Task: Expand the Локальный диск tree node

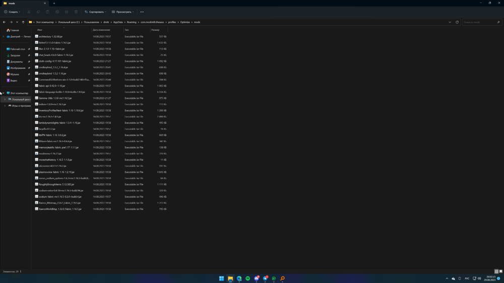Action: [5, 100]
